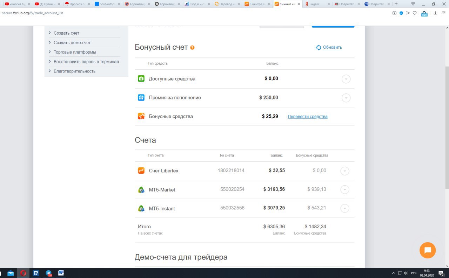Click the MT5-Instant platform icon

click(141, 208)
